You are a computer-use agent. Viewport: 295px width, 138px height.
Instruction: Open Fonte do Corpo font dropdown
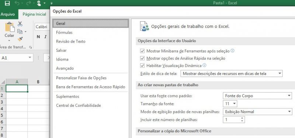(x=257, y=96)
